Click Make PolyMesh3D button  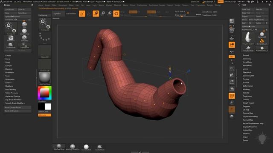click(258, 20)
